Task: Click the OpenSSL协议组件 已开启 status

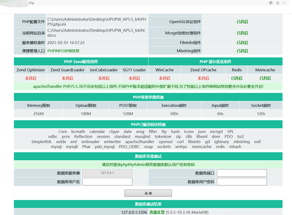Action: coord(242,22)
